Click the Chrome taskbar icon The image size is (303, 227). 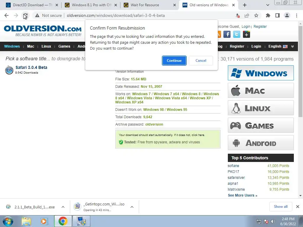click(63, 221)
